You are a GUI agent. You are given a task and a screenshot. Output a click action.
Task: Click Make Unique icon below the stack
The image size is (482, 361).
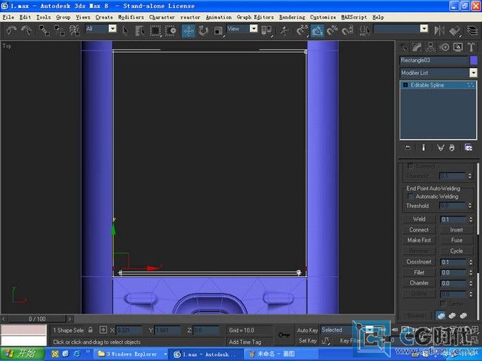click(x=440, y=147)
